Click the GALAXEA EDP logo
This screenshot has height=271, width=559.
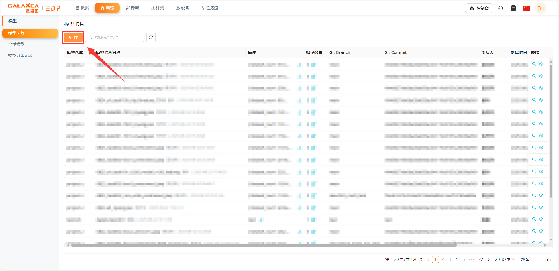pyautogui.click(x=34, y=8)
